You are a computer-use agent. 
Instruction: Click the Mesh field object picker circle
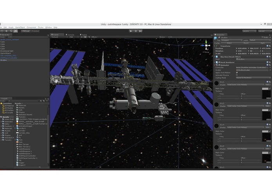[270, 59]
